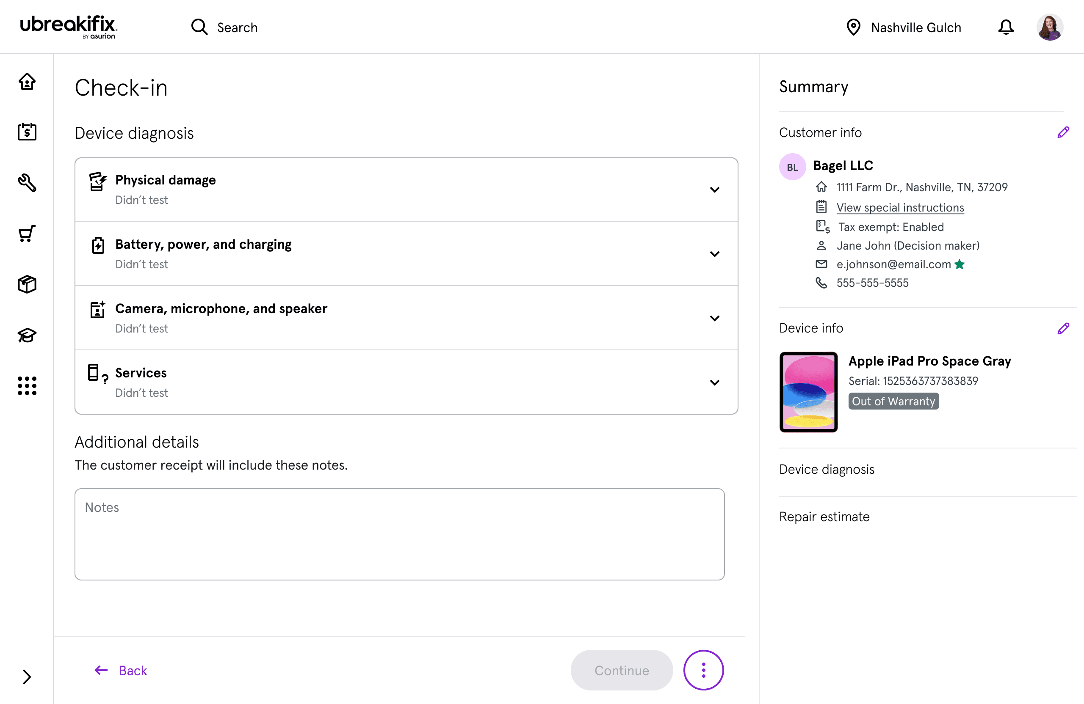This screenshot has height=704, width=1084.
Task: Expand Camera, microphone, and speaker section
Action: 715,318
